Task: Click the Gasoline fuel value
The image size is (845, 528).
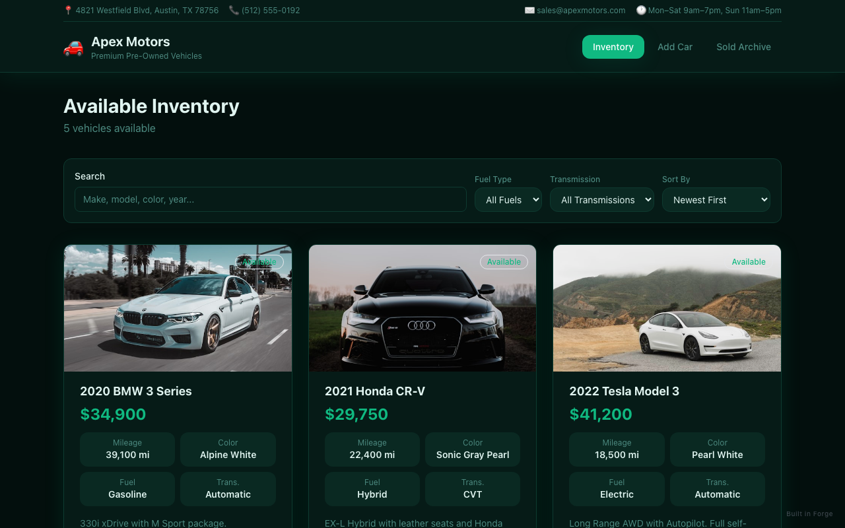Action: 127,494
